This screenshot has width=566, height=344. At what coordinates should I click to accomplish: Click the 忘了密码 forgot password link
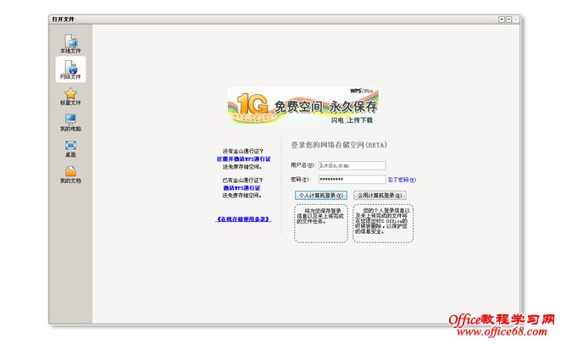point(402,180)
